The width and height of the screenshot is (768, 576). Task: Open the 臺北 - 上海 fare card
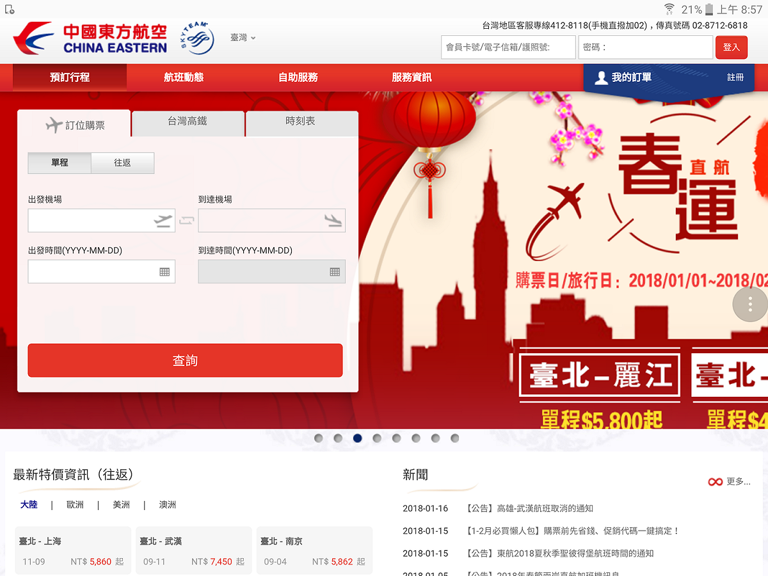click(73, 550)
